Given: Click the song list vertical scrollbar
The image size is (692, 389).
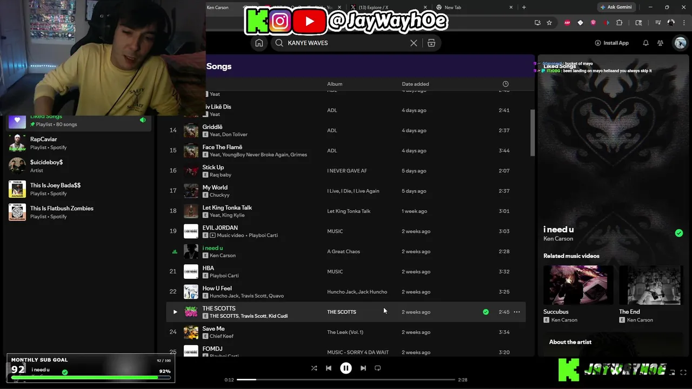Looking at the screenshot, I should [532, 132].
